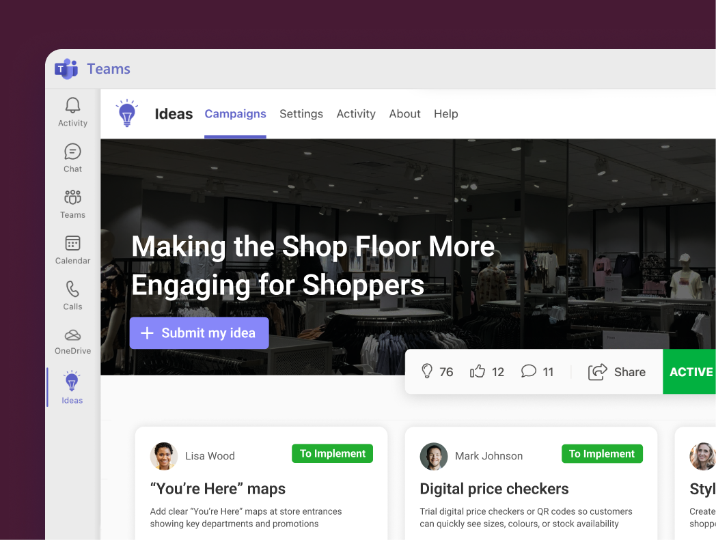
Task: Open the Activity tab in Ideas
Action: [356, 113]
